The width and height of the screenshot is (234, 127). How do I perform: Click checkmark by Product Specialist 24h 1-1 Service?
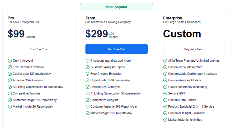coord(165,106)
